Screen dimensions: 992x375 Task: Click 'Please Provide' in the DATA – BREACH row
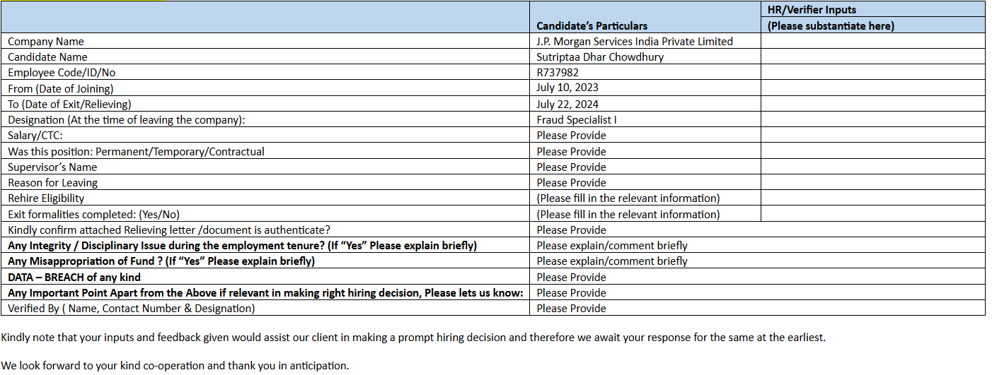click(x=571, y=277)
